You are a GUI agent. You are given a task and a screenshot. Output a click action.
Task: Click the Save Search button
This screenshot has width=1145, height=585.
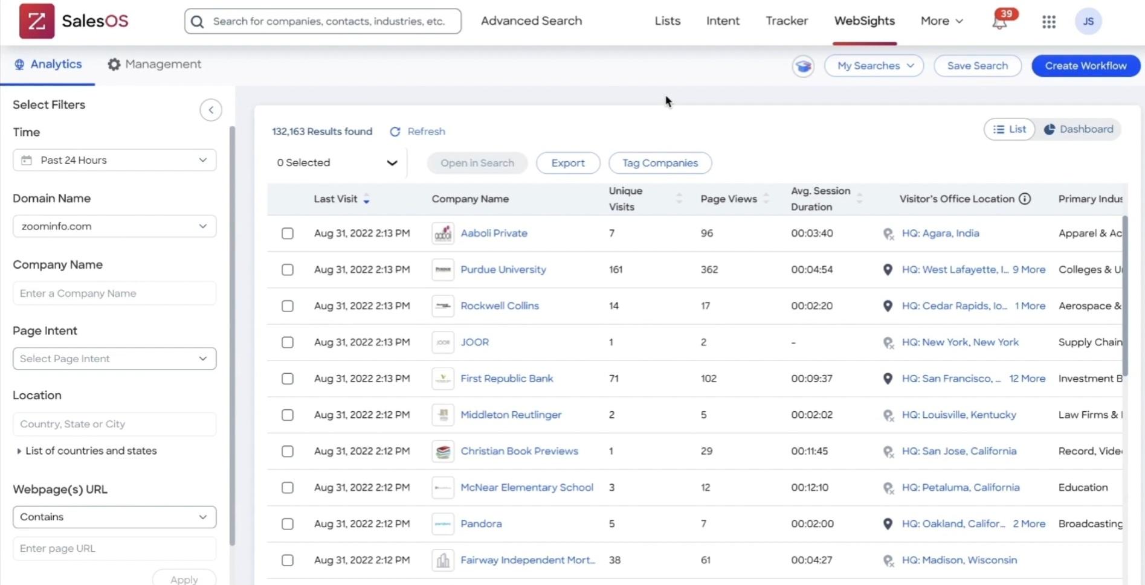coord(978,66)
